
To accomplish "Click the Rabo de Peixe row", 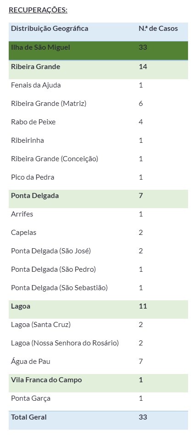I will [98, 122].
